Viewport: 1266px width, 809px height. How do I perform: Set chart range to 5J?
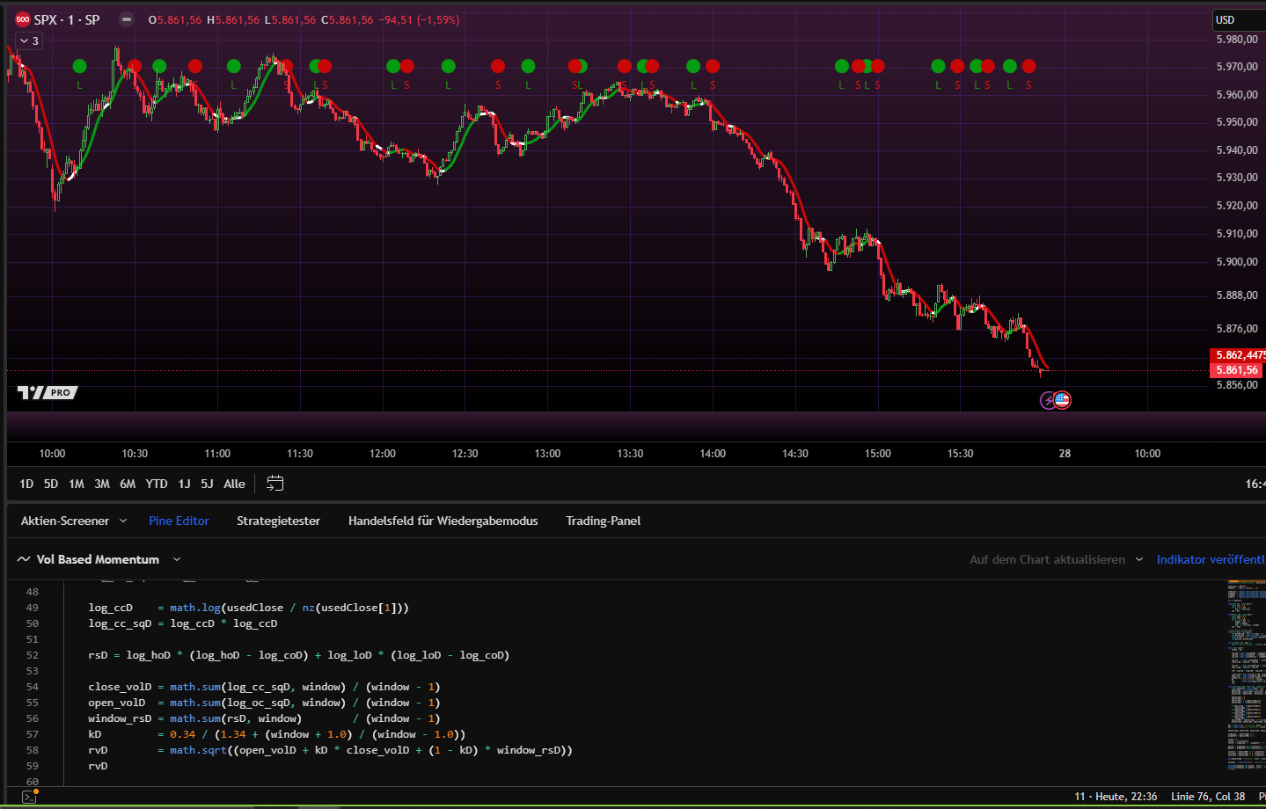pyautogui.click(x=207, y=484)
